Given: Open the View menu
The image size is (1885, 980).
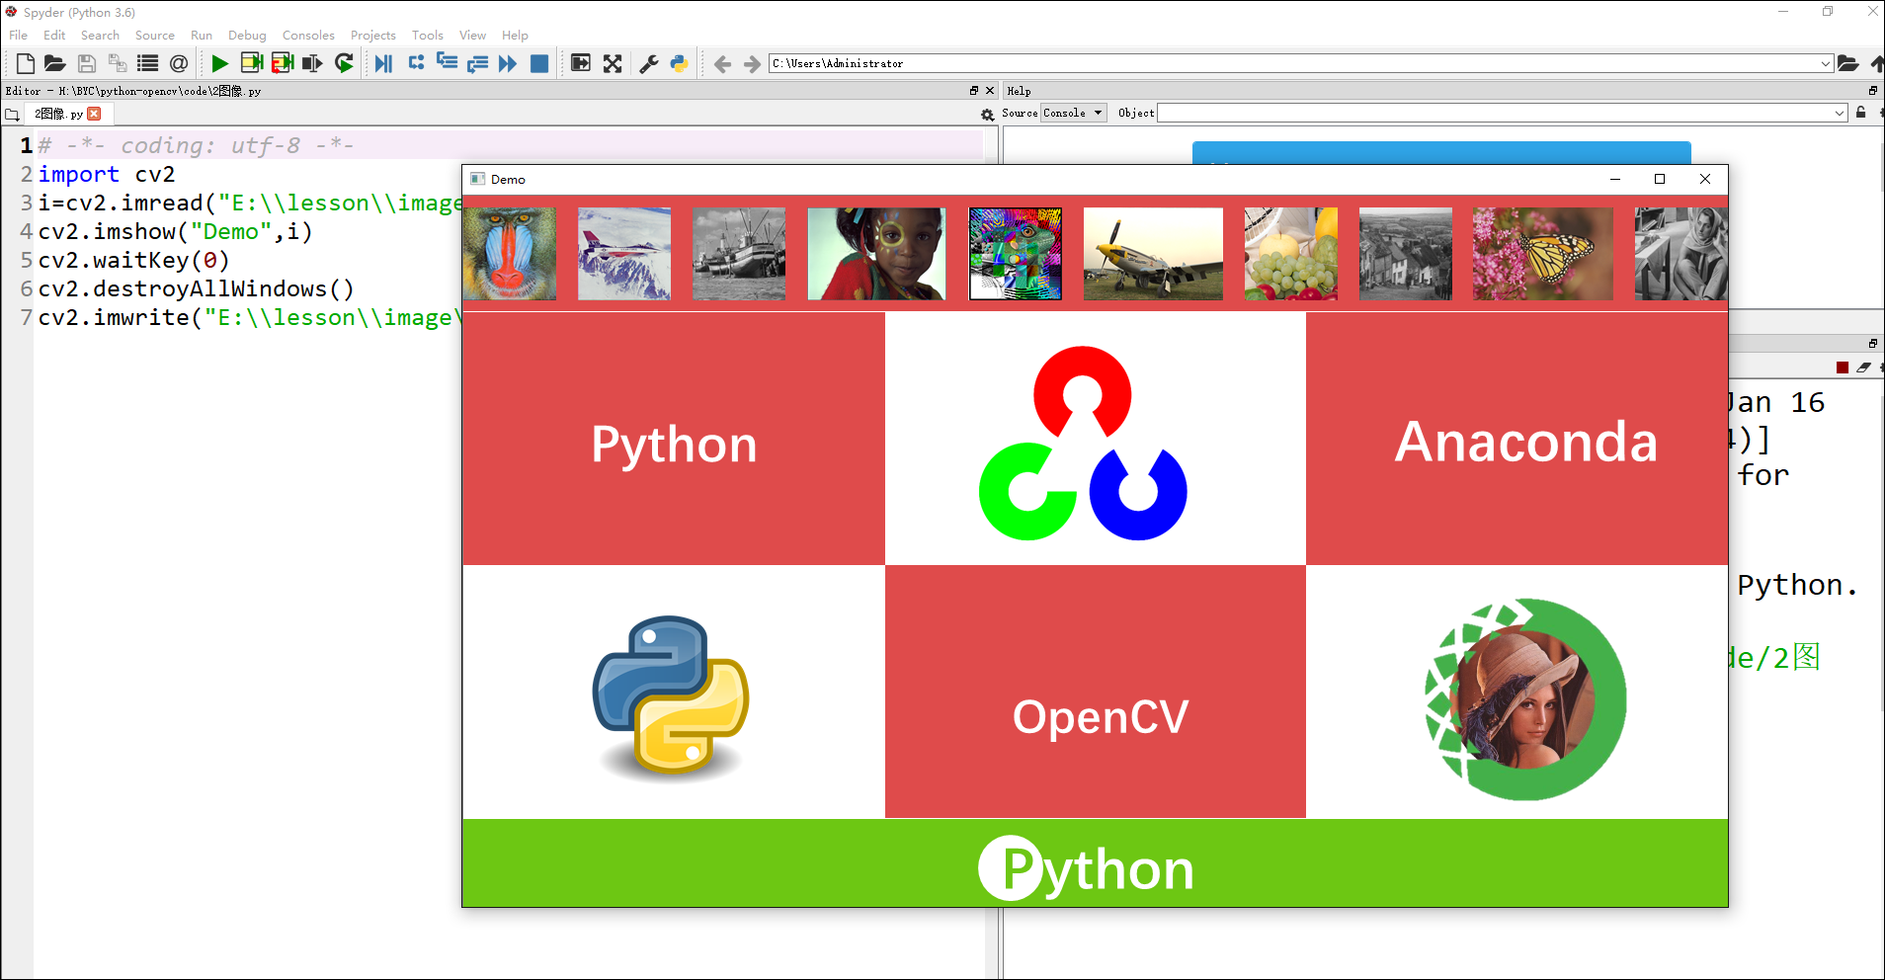Looking at the screenshot, I should (472, 35).
